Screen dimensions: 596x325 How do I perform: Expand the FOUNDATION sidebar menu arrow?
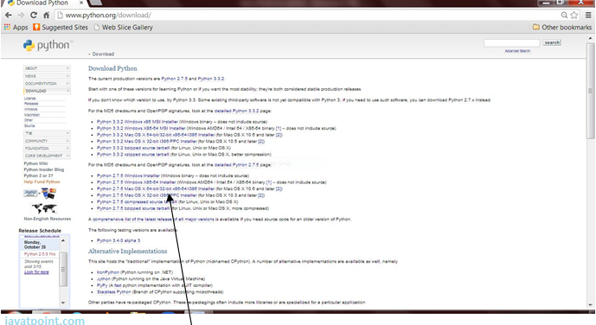67,149
